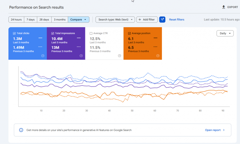The width and height of the screenshot is (240, 144).
Task: Click the 1.49M previous clicks value
Action: 18,47
